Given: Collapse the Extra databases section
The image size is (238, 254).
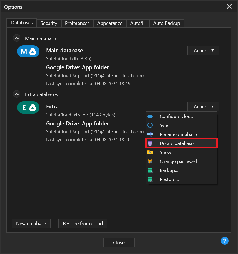Looking at the screenshot, I should pos(17,94).
